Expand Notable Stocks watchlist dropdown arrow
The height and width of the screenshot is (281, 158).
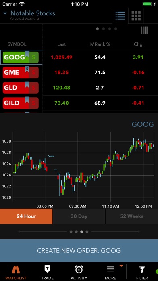(x=5, y=13)
